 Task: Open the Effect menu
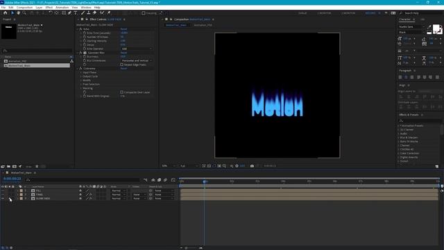49,8
